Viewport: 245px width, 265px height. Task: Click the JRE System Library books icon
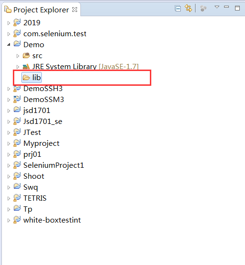[x=26, y=67]
